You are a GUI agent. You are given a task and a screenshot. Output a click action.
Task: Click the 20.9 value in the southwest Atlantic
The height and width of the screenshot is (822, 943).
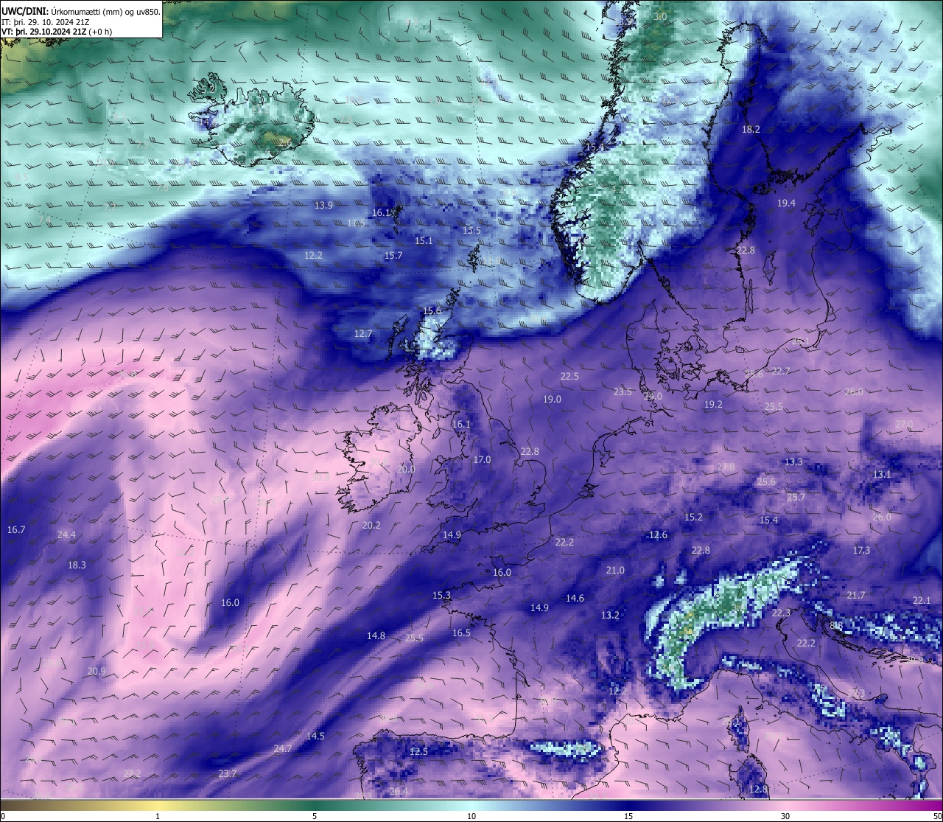pyautogui.click(x=97, y=671)
